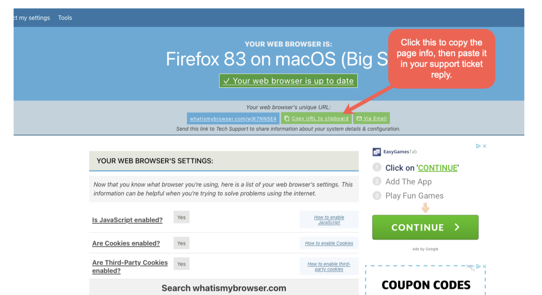Screen dimensions: 542x295
Task: Click the EasyGamesTab logo icon
Action: pyautogui.click(x=377, y=152)
